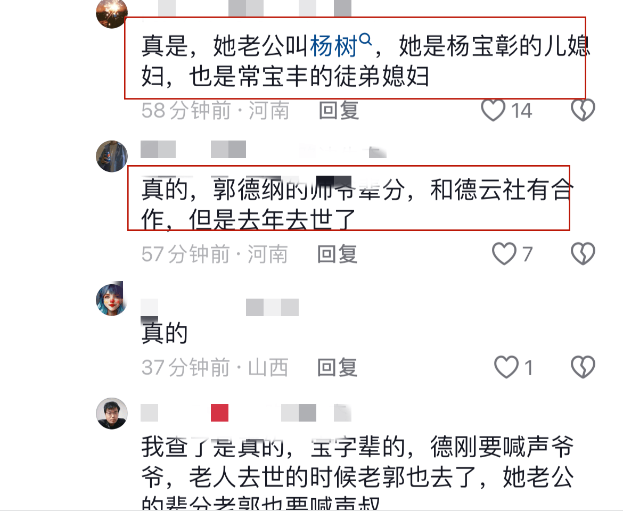Dislike the 58分钟前 comment via broken heart
The image size is (623, 511).
[583, 110]
